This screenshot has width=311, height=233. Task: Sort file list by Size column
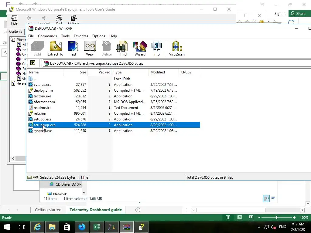pyautogui.click(x=76, y=72)
